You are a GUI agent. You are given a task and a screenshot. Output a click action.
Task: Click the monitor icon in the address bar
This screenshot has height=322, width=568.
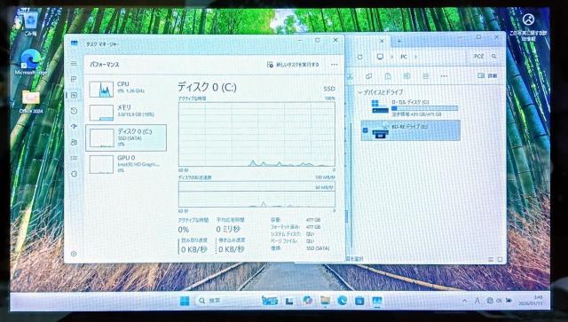pos(380,57)
